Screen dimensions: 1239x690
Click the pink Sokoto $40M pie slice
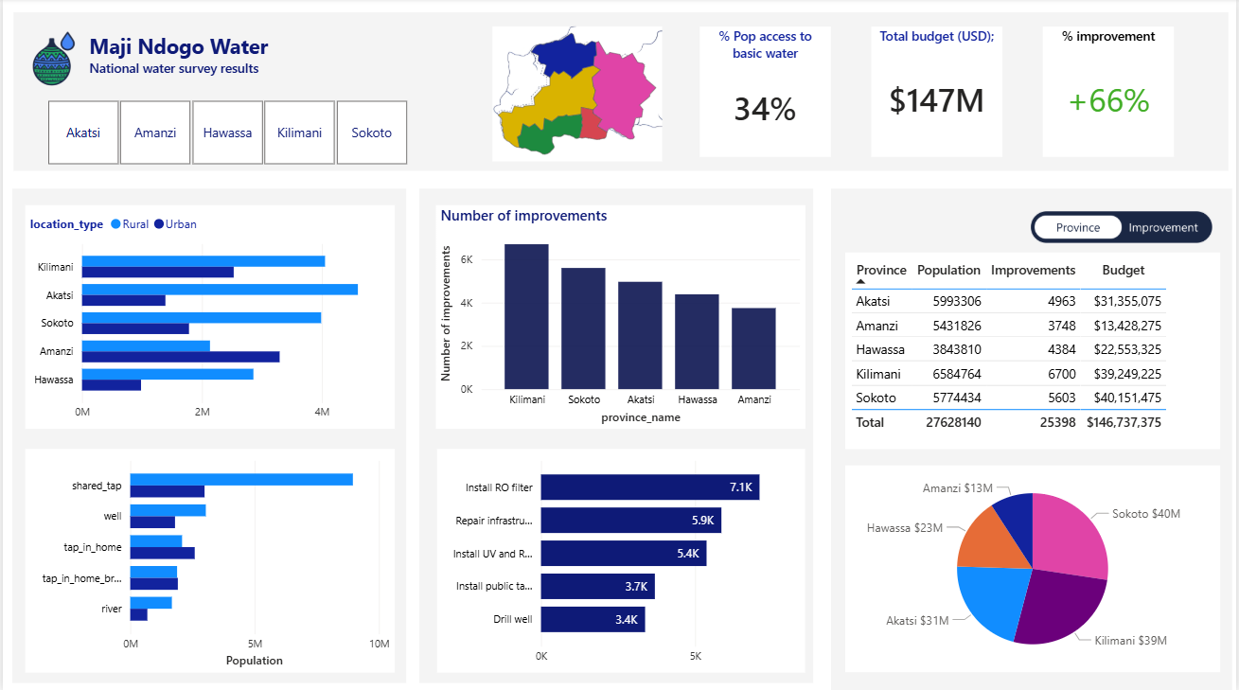tap(1068, 537)
